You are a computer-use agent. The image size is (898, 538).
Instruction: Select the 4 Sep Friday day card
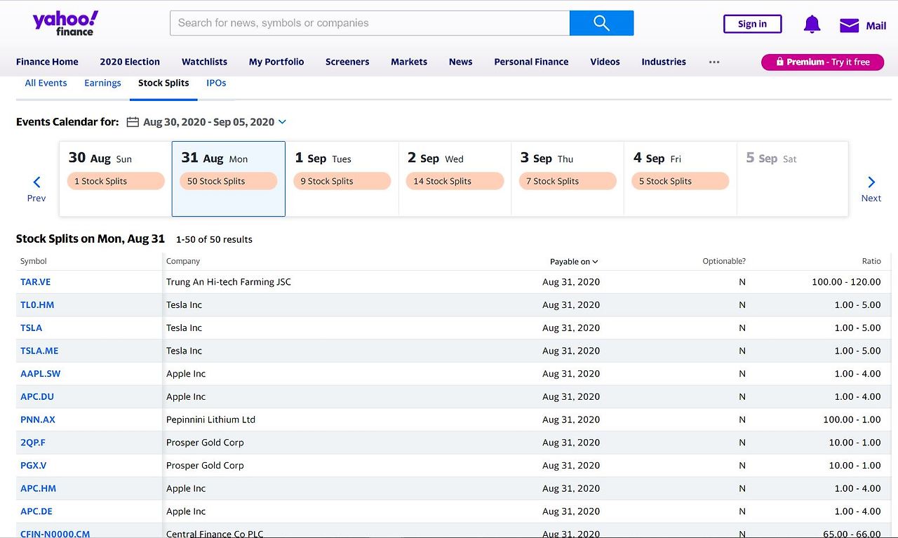[681, 179]
